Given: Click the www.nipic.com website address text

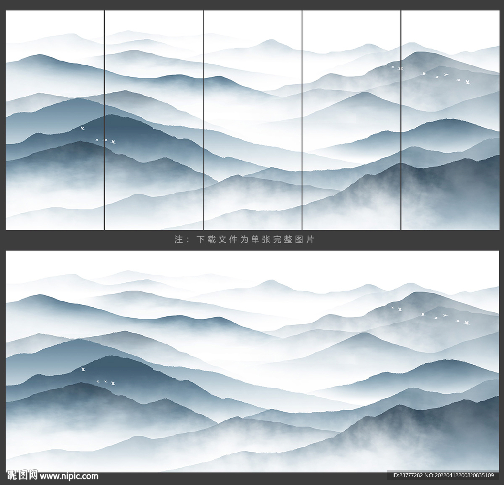Looking at the screenshot, I should (x=69, y=476).
